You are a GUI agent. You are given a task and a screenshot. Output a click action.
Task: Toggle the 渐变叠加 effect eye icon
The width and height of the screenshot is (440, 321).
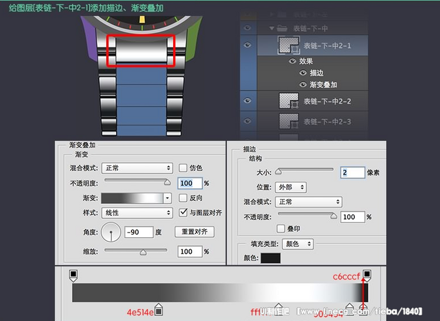pyautogui.click(x=303, y=84)
